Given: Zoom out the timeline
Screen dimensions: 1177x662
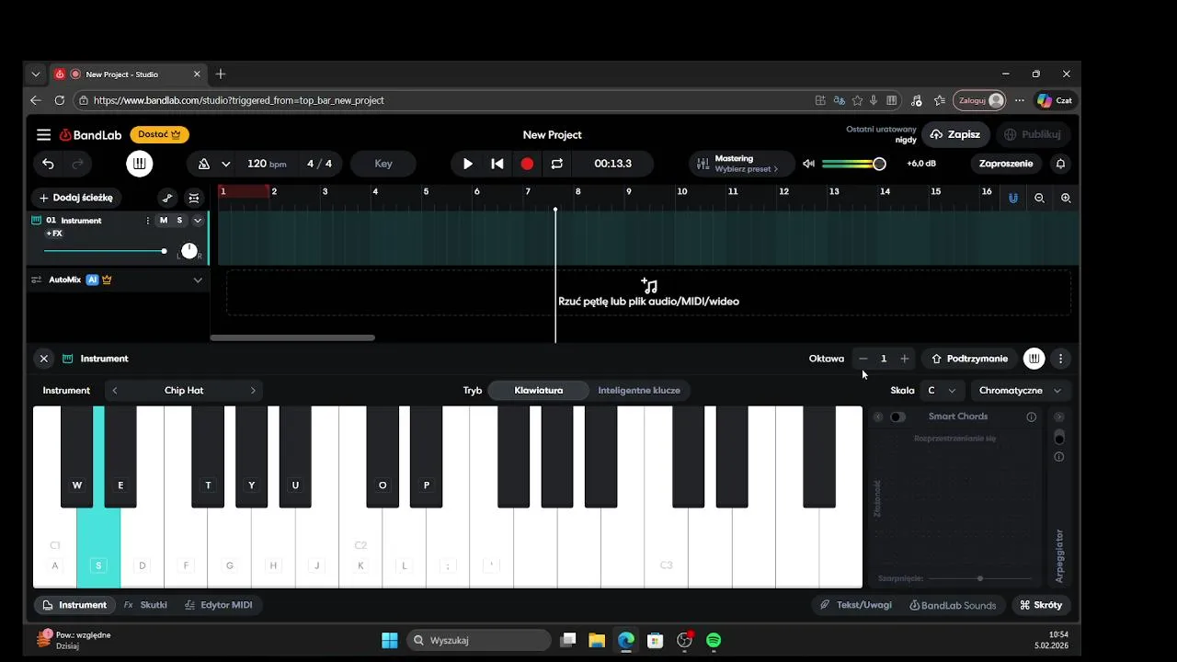Looking at the screenshot, I should (1039, 198).
